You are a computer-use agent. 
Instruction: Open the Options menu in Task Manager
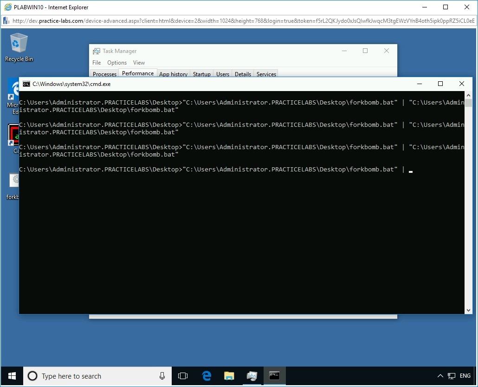[116, 62]
